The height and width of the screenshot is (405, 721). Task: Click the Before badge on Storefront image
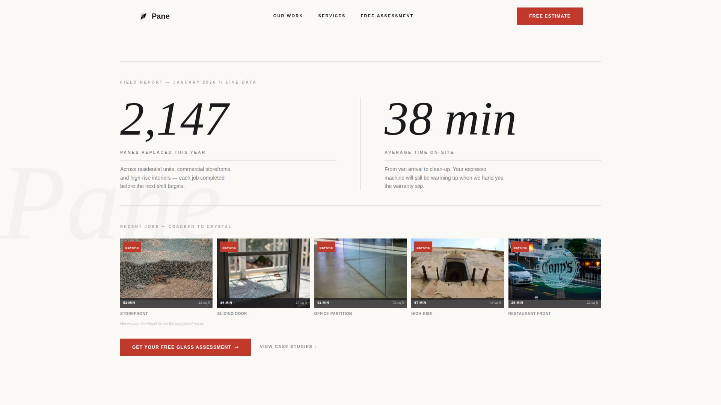click(x=132, y=247)
